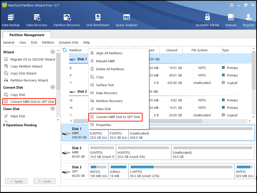The image size is (257, 193).
Task: Choose Copy in context menu
Action: [x=118, y=77]
